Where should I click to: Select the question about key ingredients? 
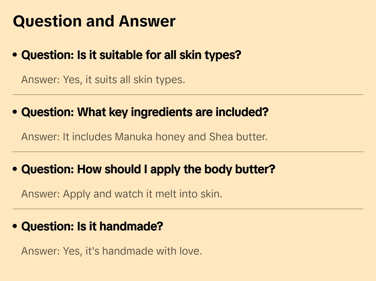click(x=145, y=112)
